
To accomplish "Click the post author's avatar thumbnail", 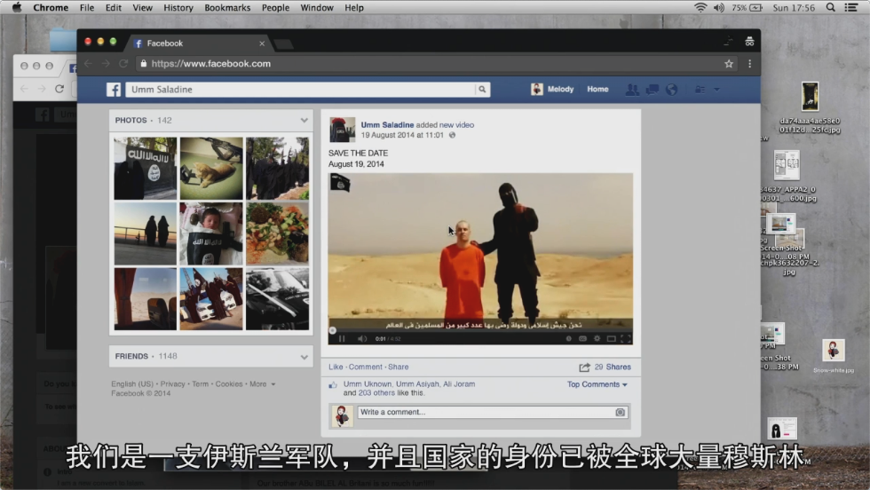I will (x=342, y=130).
